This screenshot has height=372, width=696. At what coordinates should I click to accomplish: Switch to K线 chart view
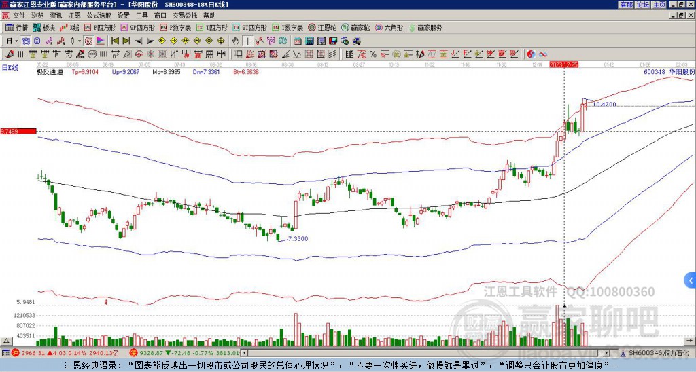pos(70,28)
